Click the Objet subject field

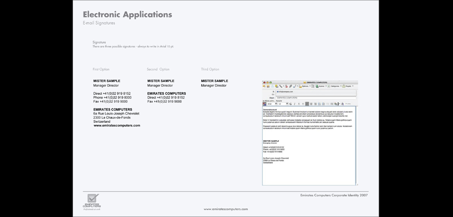pyautogui.click(x=316, y=97)
